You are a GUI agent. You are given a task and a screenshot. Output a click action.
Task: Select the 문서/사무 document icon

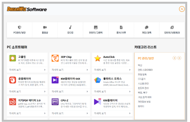click(x=121, y=28)
